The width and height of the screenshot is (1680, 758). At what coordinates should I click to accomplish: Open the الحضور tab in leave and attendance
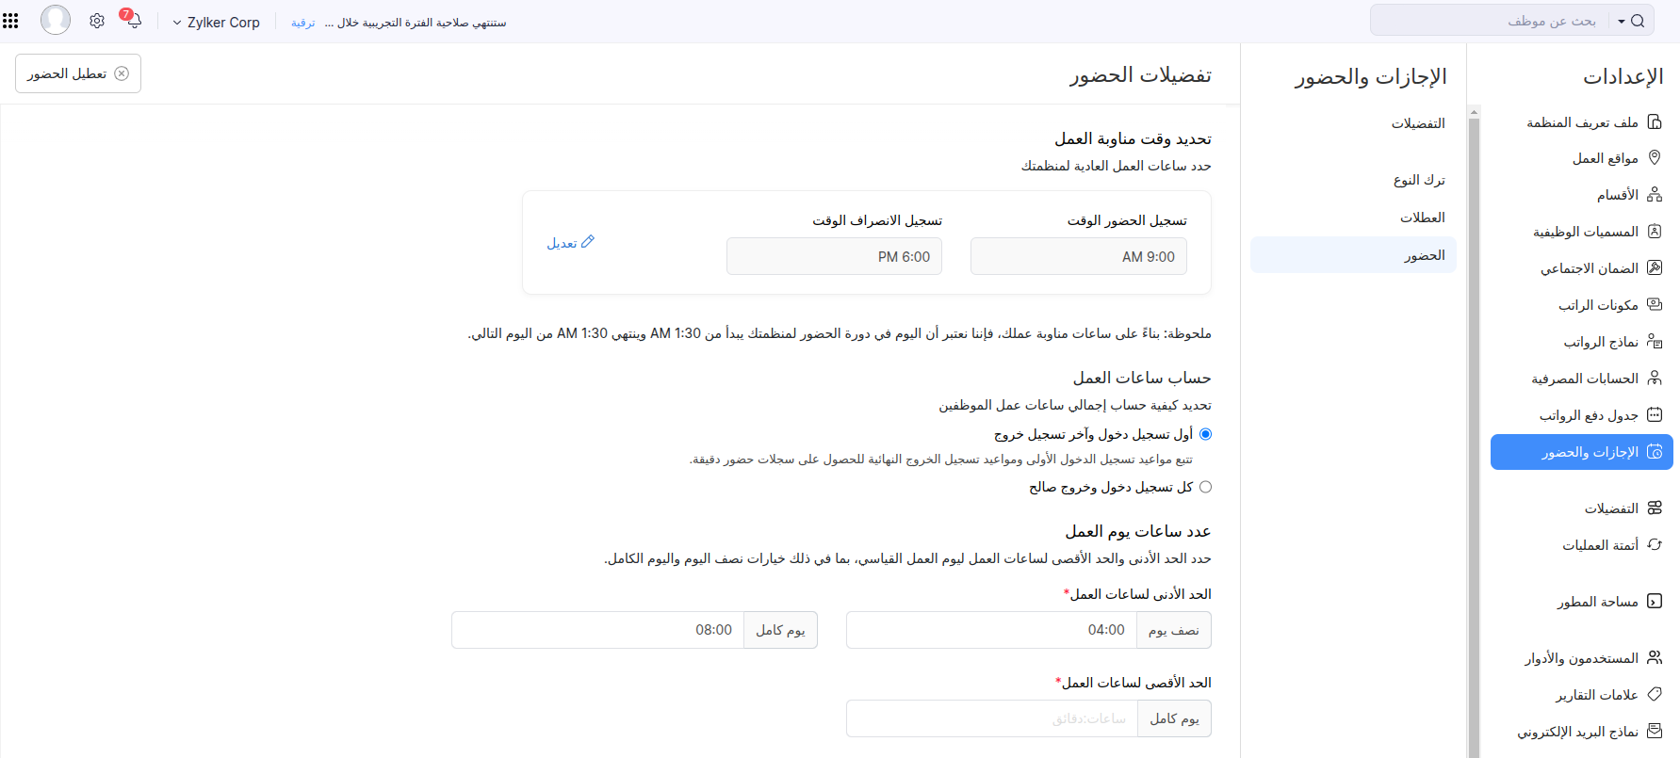point(1424,255)
